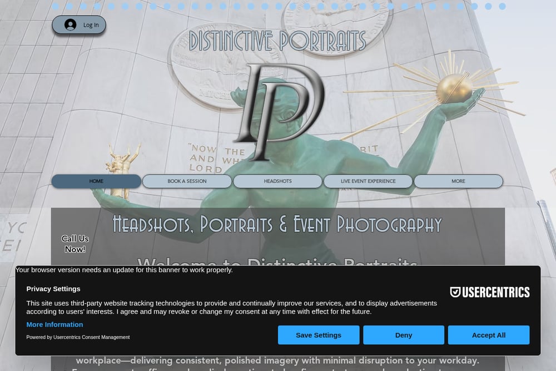Click the user avatar icon beside Log In
Screen dimensions: 556x371
point(70,25)
